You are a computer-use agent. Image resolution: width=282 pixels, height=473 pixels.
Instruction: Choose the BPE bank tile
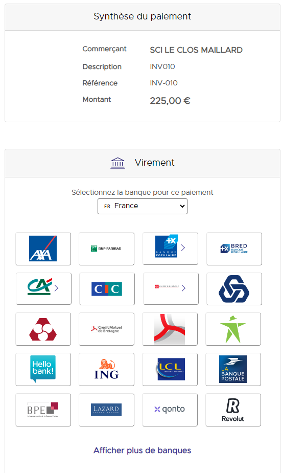coord(43,410)
